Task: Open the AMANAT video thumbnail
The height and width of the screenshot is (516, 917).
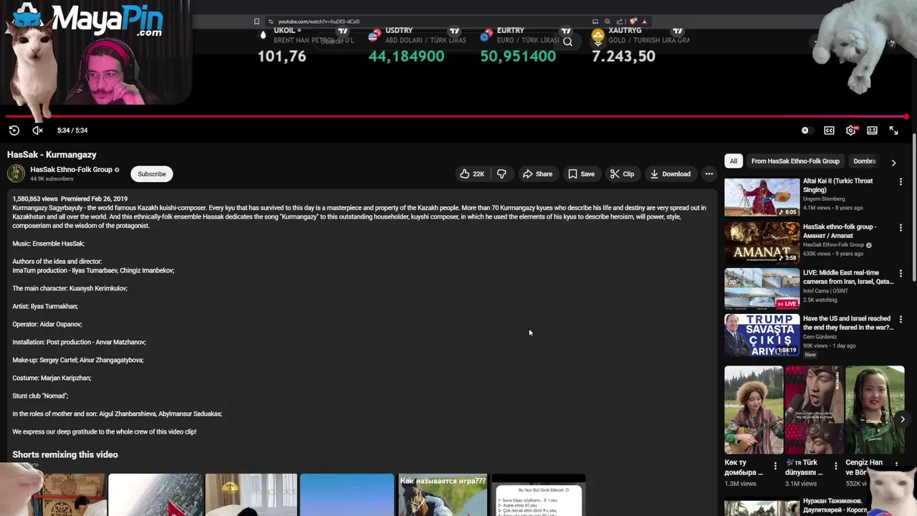Action: click(762, 243)
